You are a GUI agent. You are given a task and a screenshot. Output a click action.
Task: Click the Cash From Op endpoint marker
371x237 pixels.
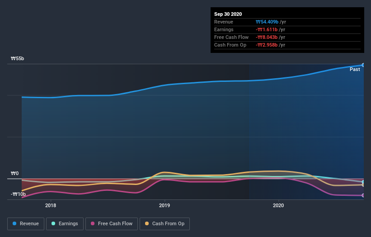point(363,185)
